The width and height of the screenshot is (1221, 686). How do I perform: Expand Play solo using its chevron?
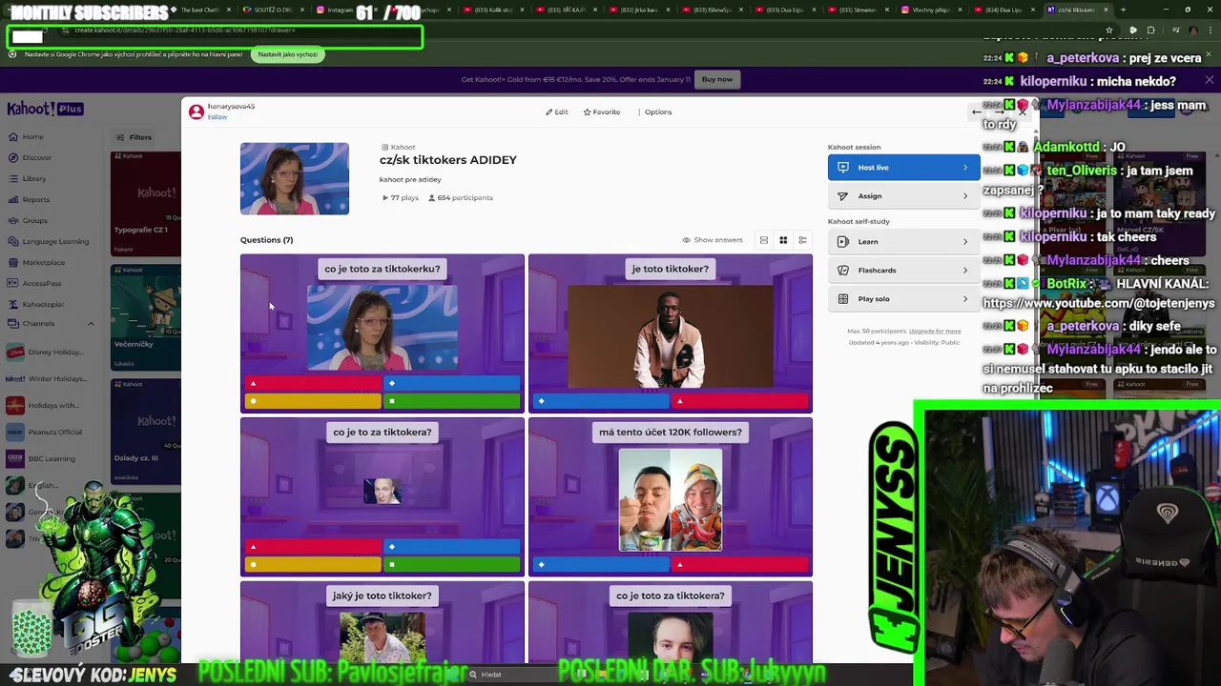point(964,299)
